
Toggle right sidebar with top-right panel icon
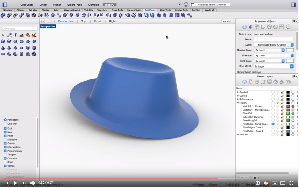(x=293, y=5)
